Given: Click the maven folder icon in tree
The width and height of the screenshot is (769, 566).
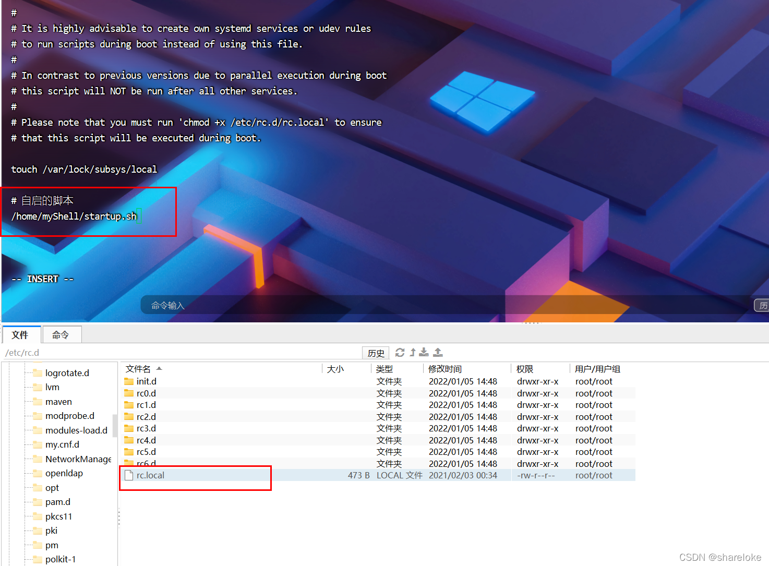Looking at the screenshot, I should click(x=38, y=402).
